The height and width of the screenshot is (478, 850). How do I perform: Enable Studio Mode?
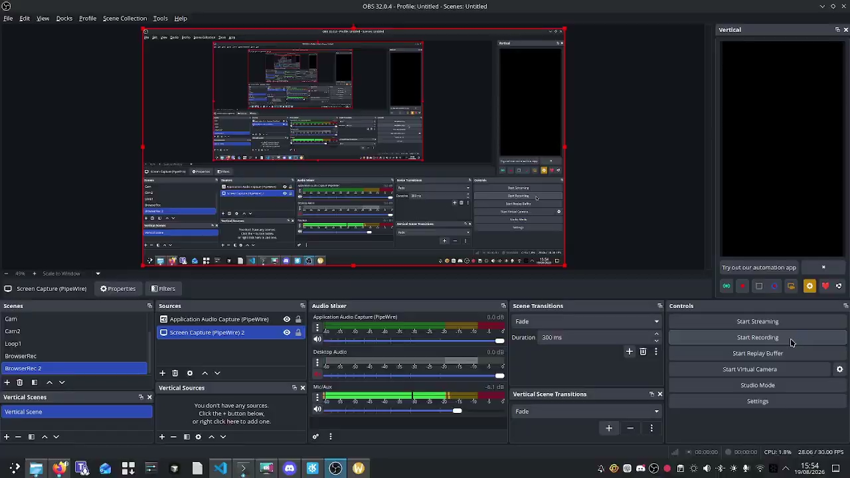pos(758,385)
